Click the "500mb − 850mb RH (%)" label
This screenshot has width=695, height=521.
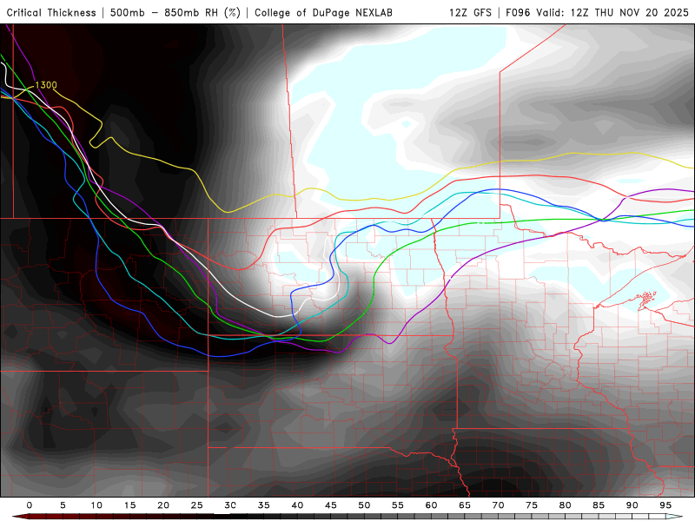175,13
